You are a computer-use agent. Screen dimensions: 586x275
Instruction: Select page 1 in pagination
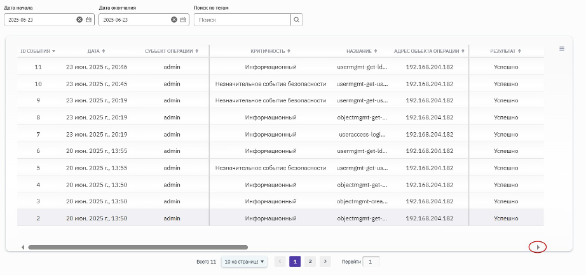coord(295,261)
